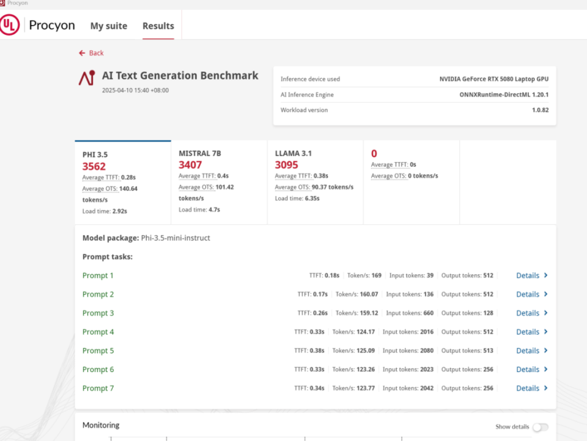Expand Prompt 7 details chevron

546,388
